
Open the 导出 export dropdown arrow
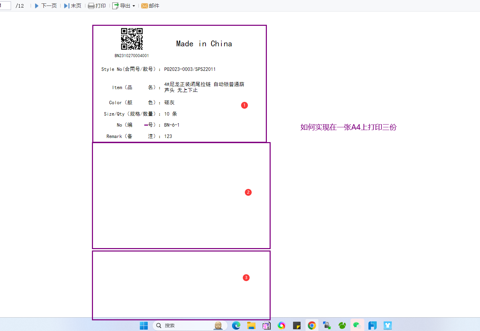[134, 6]
